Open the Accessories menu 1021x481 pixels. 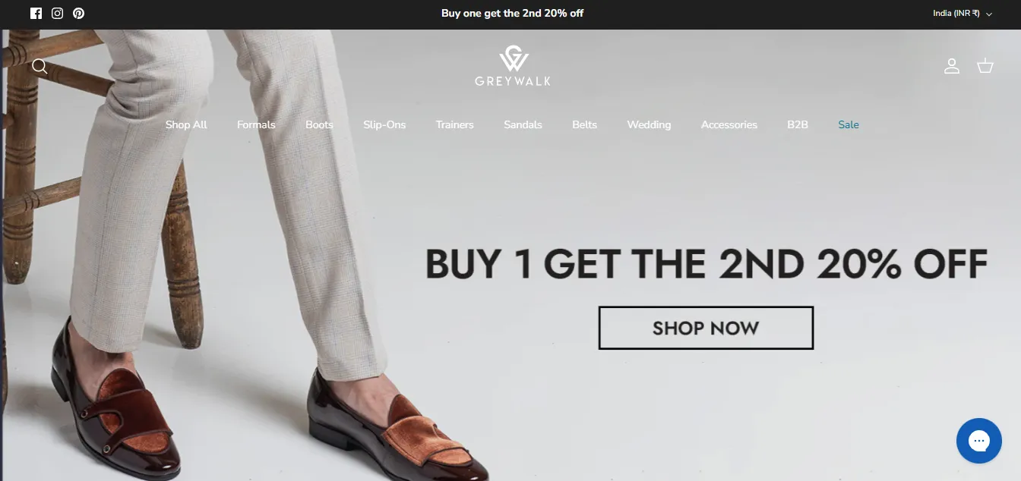729,124
